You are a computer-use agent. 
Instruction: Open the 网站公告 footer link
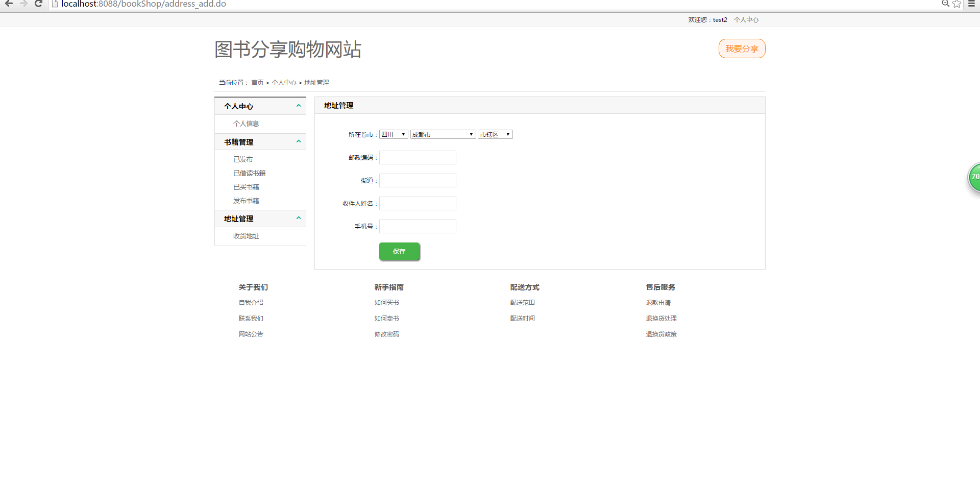point(251,334)
